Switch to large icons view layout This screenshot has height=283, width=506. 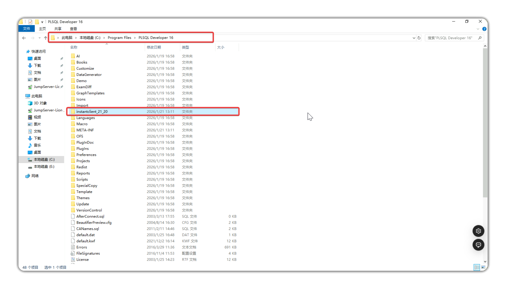pos(483,267)
